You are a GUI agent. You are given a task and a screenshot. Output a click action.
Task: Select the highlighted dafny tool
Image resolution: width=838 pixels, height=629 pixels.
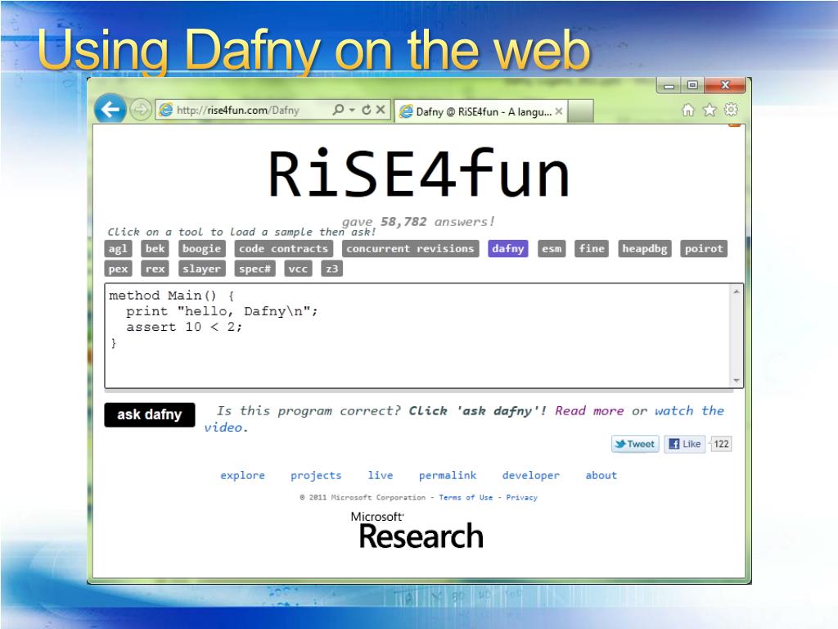coord(507,249)
